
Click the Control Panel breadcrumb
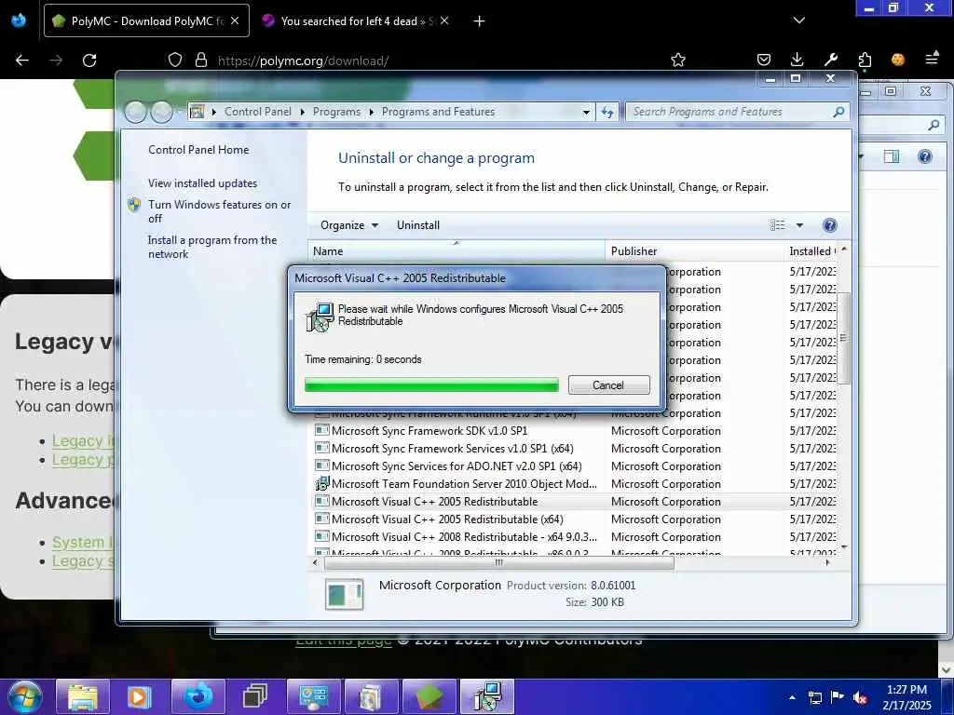click(x=257, y=112)
